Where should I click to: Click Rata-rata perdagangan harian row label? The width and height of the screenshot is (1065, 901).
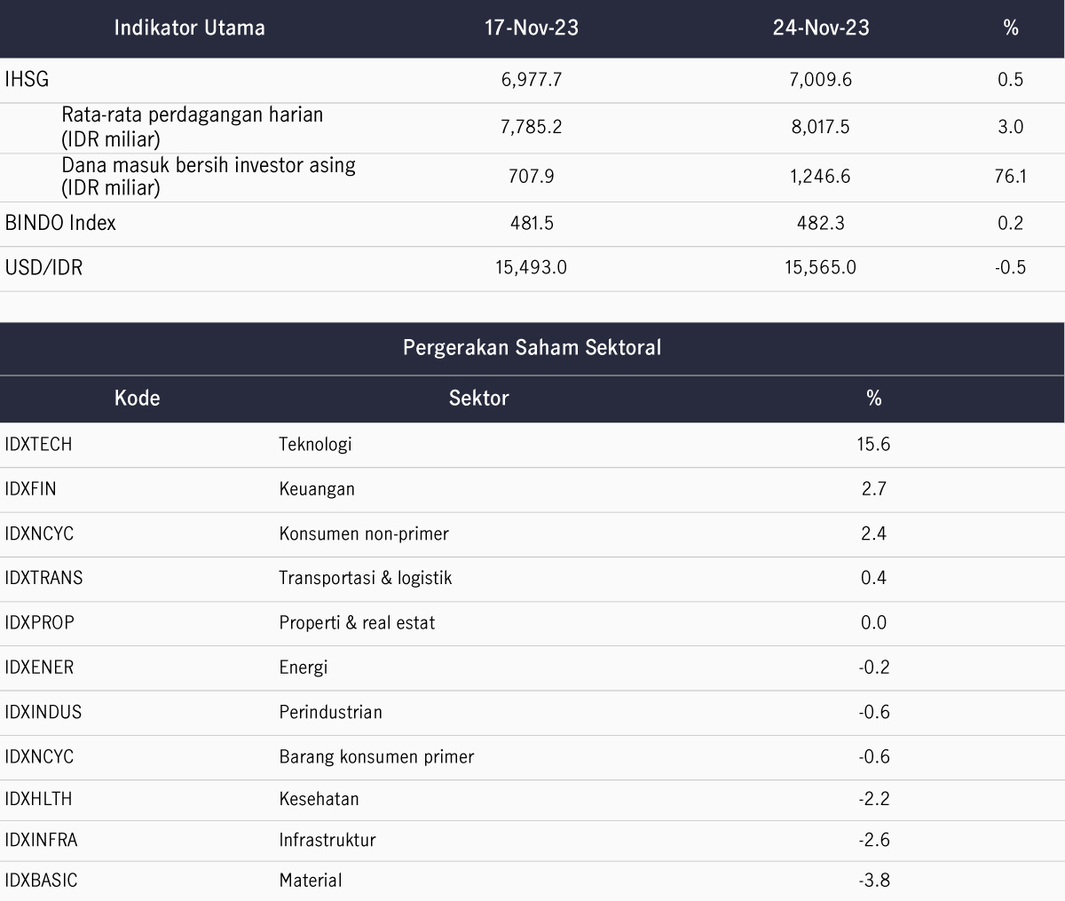[193, 127]
